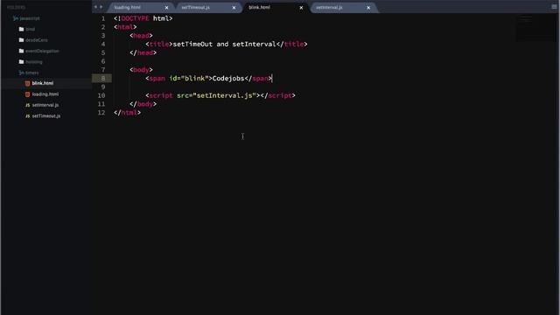Image resolution: width=560 pixels, height=315 pixels.
Task: Click the closing body tag on line 11
Action: tap(143, 104)
